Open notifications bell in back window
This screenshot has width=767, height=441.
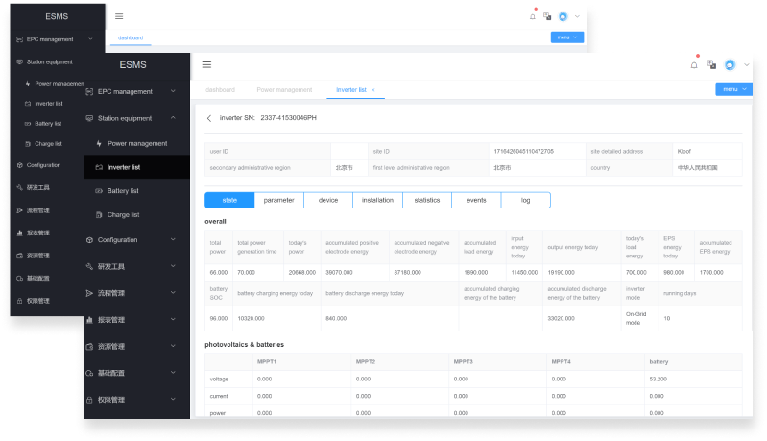[532, 16]
